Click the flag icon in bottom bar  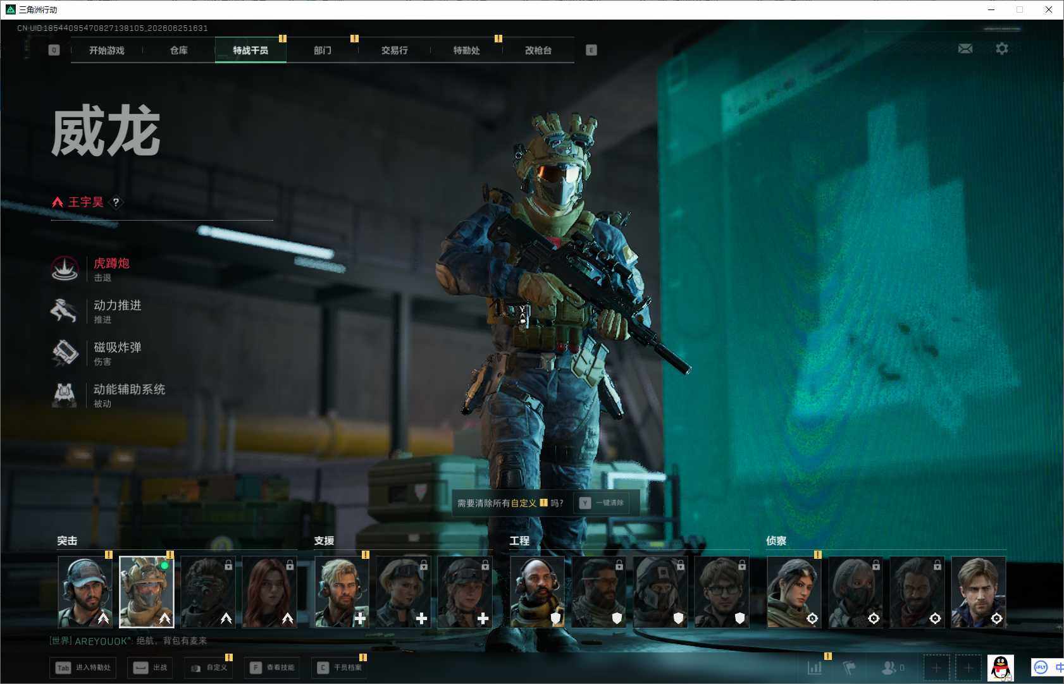(x=849, y=668)
